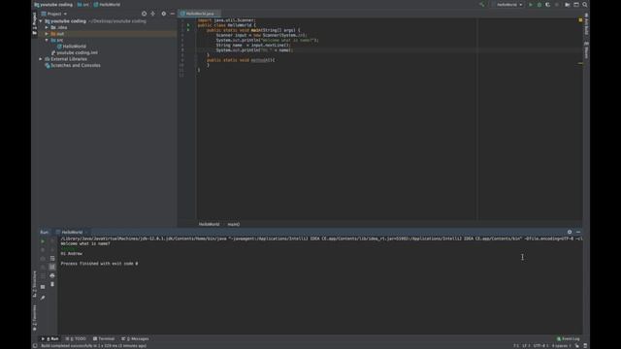Rerun HelloWorld from the Run panel
The height and width of the screenshot is (349, 621).
coord(43,241)
